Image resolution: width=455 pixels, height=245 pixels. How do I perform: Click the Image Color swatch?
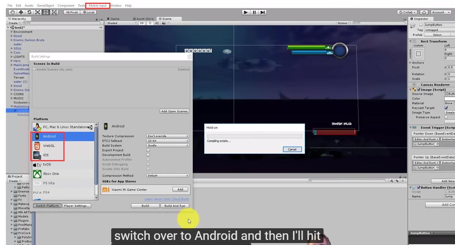[450, 99]
